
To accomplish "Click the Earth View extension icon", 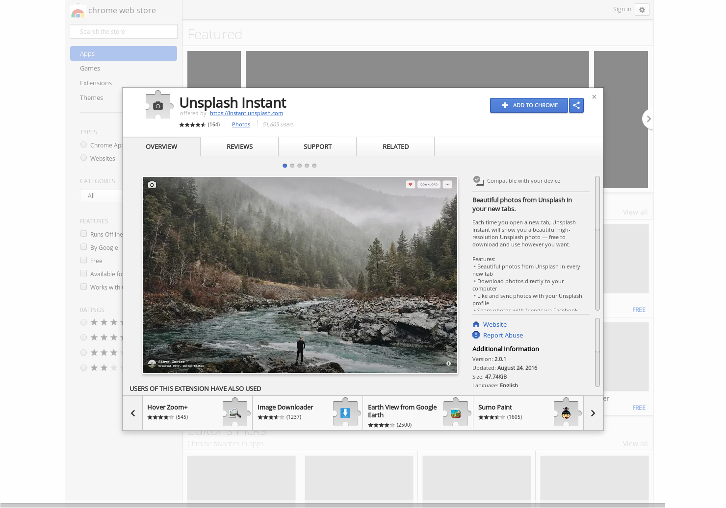I will coord(456,413).
